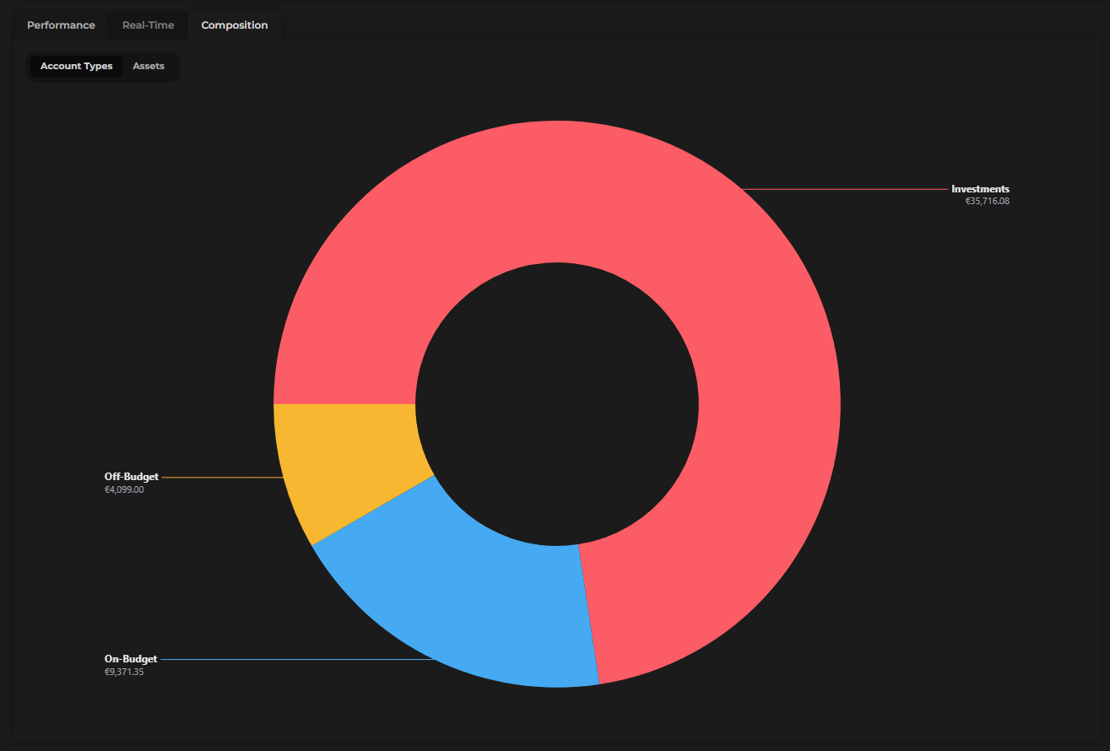Screen dimensions: 1110x751
Task: Click the leader line pointing to Investments
Action: click(x=844, y=189)
